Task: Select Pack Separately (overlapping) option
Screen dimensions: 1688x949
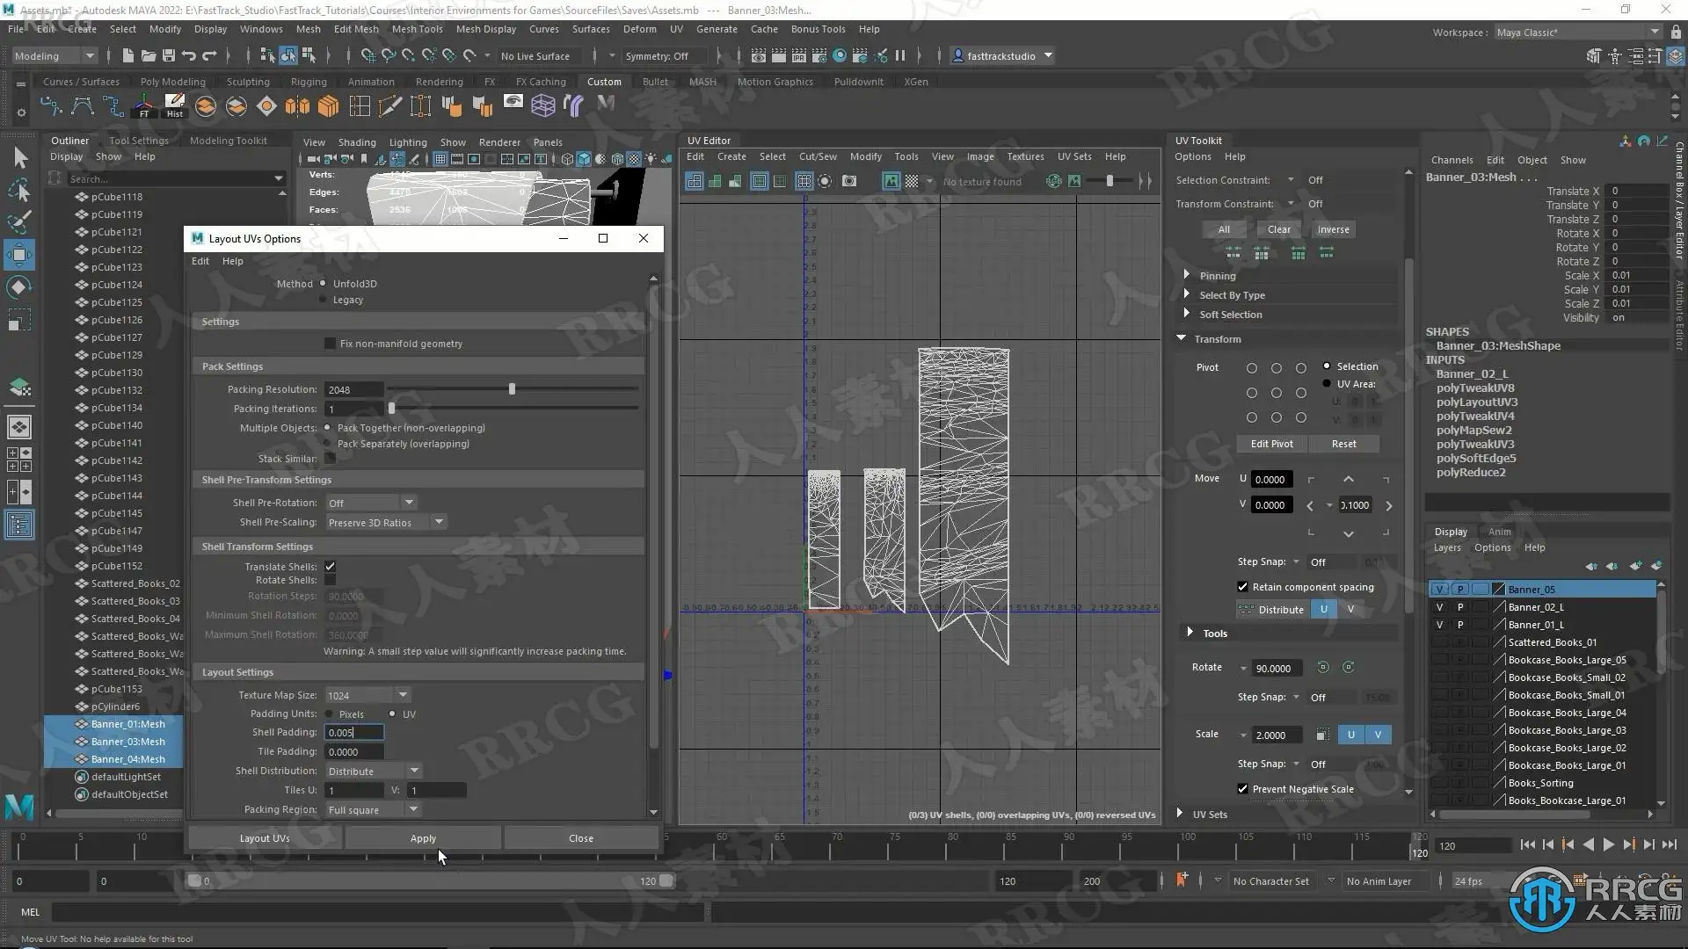Action: click(x=327, y=444)
